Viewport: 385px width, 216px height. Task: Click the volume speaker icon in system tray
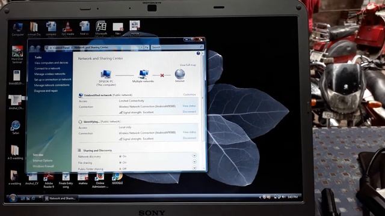(283, 197)
